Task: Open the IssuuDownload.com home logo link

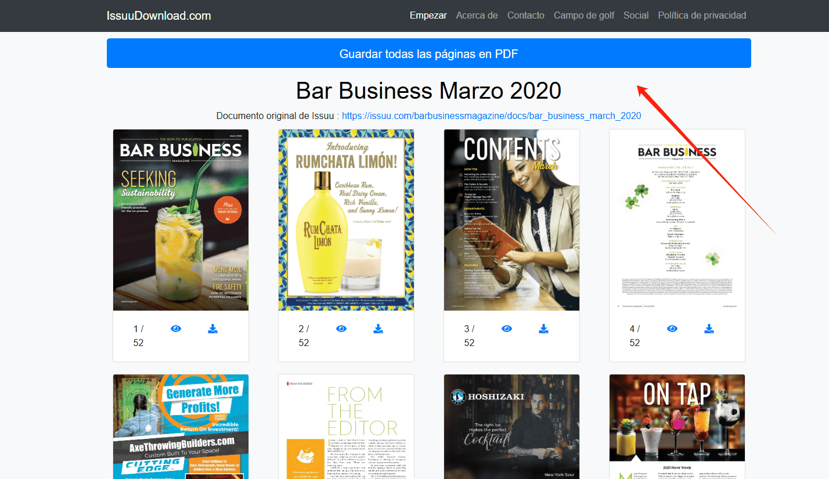Action: coord(159,16)
